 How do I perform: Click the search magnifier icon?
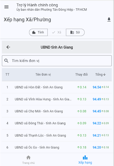pyautogui.click(x=6, y=61)
